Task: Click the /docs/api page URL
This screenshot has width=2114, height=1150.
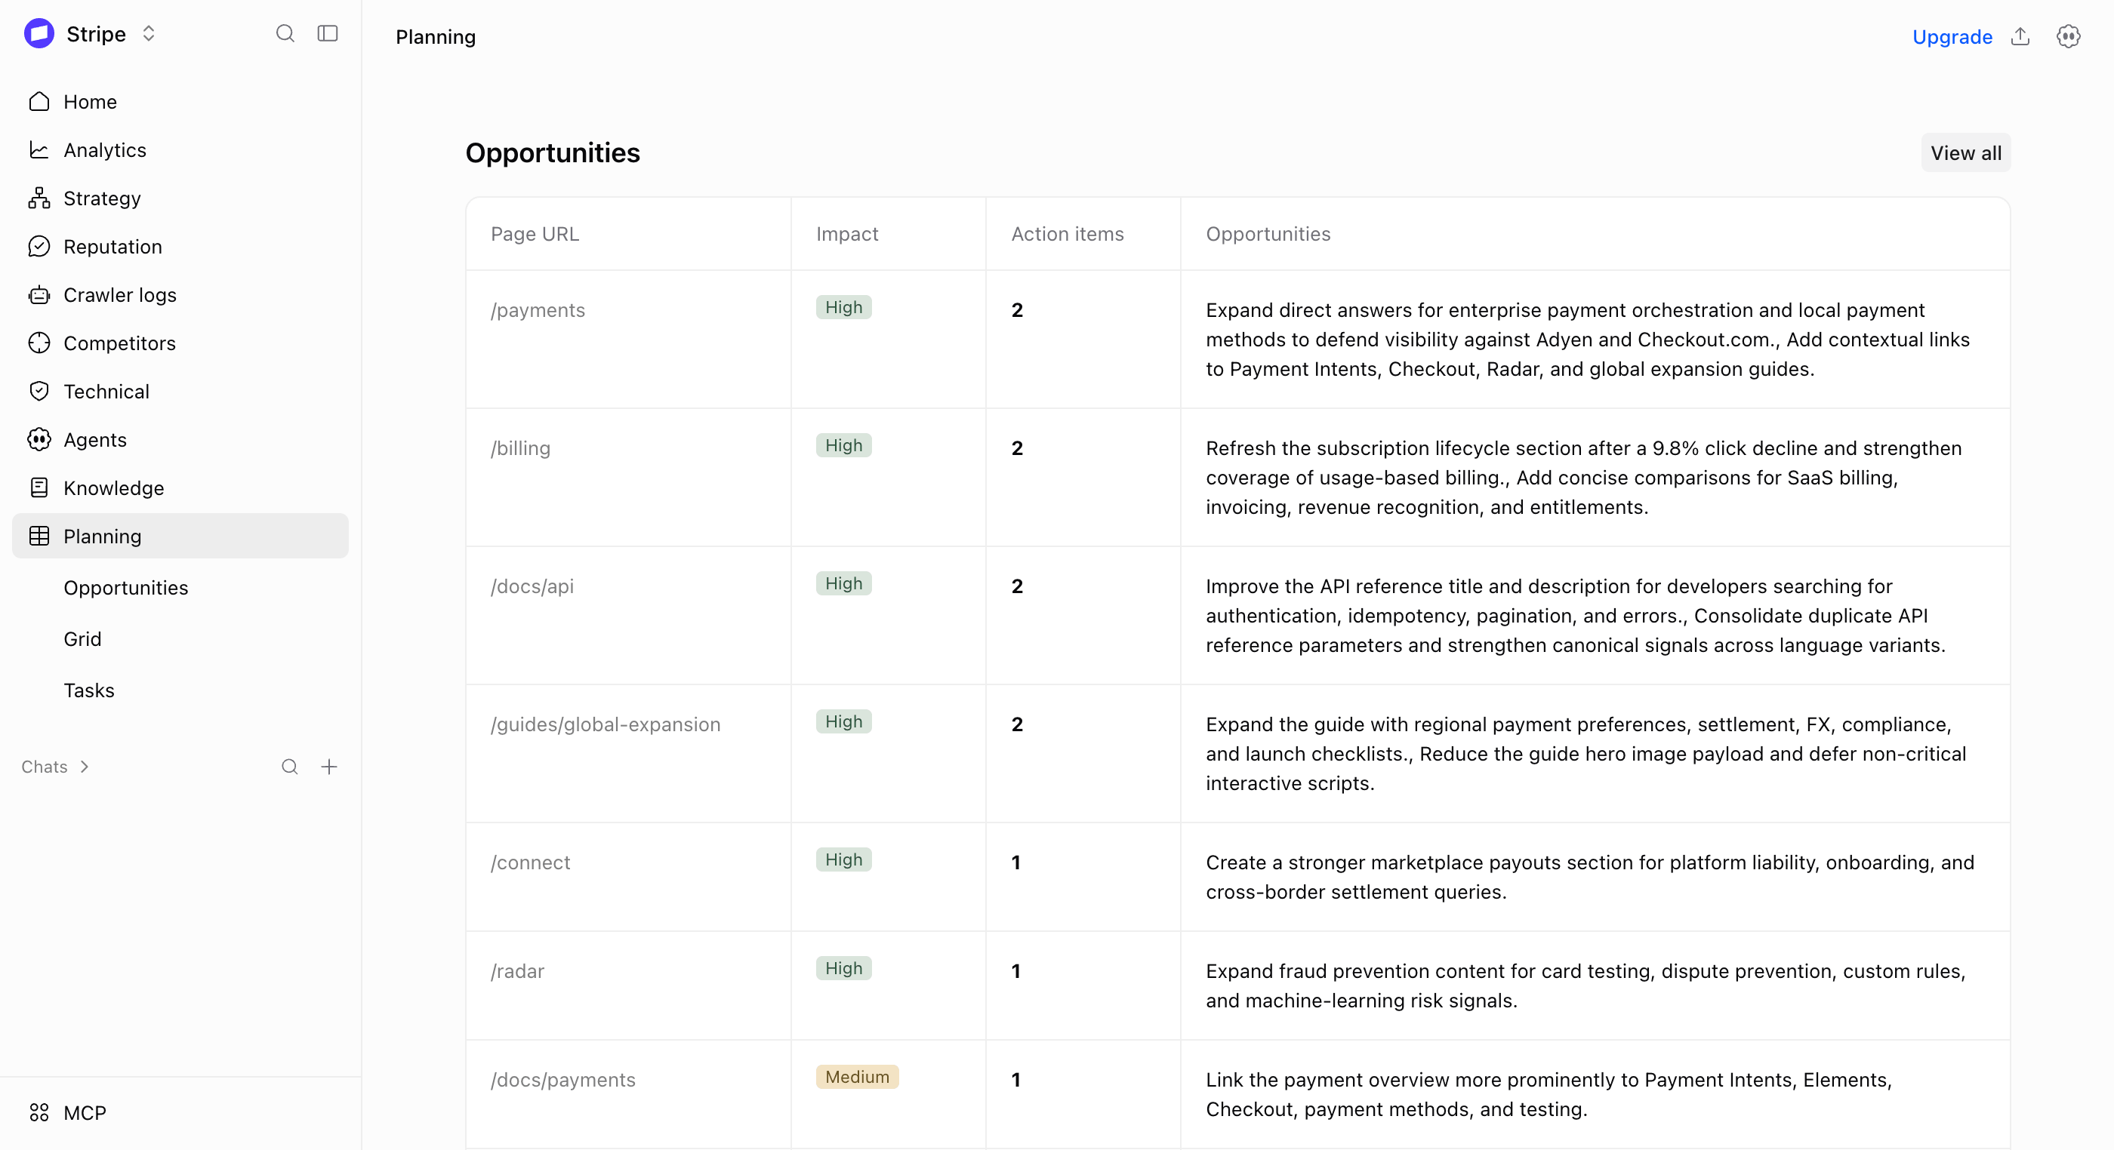Action: coord(532,586)
